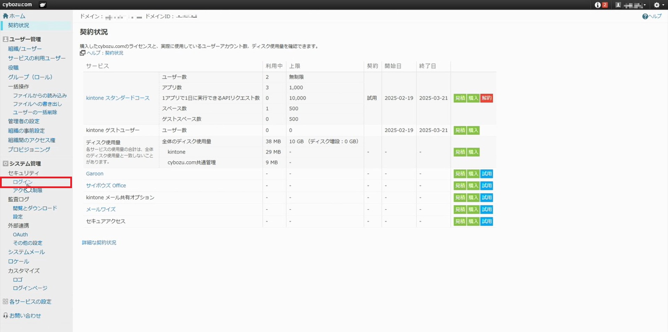668x332 pixels.
Task: Click the メールワイズ link
Action: (x=101, y=209)
